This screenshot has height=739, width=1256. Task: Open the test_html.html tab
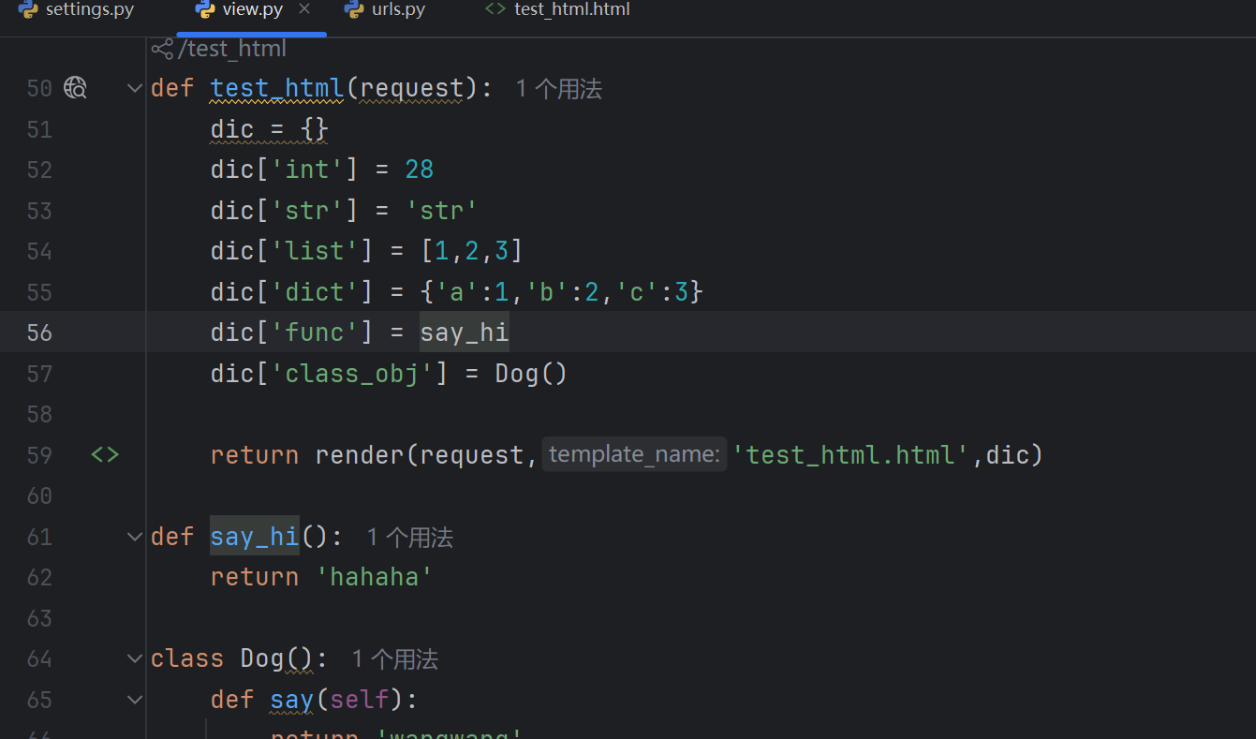tap(571, 10)
